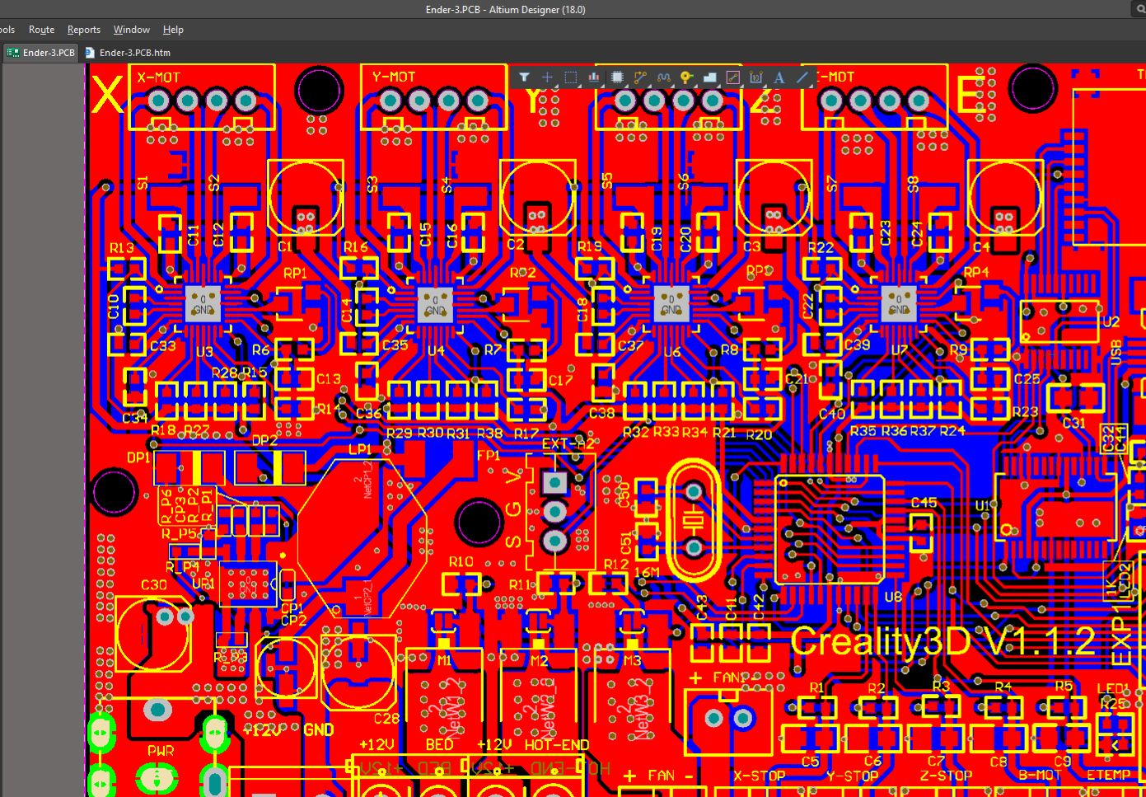Activate the Interactive Routing tool
The image size is (1146, 797).
[x=642, y=77]
